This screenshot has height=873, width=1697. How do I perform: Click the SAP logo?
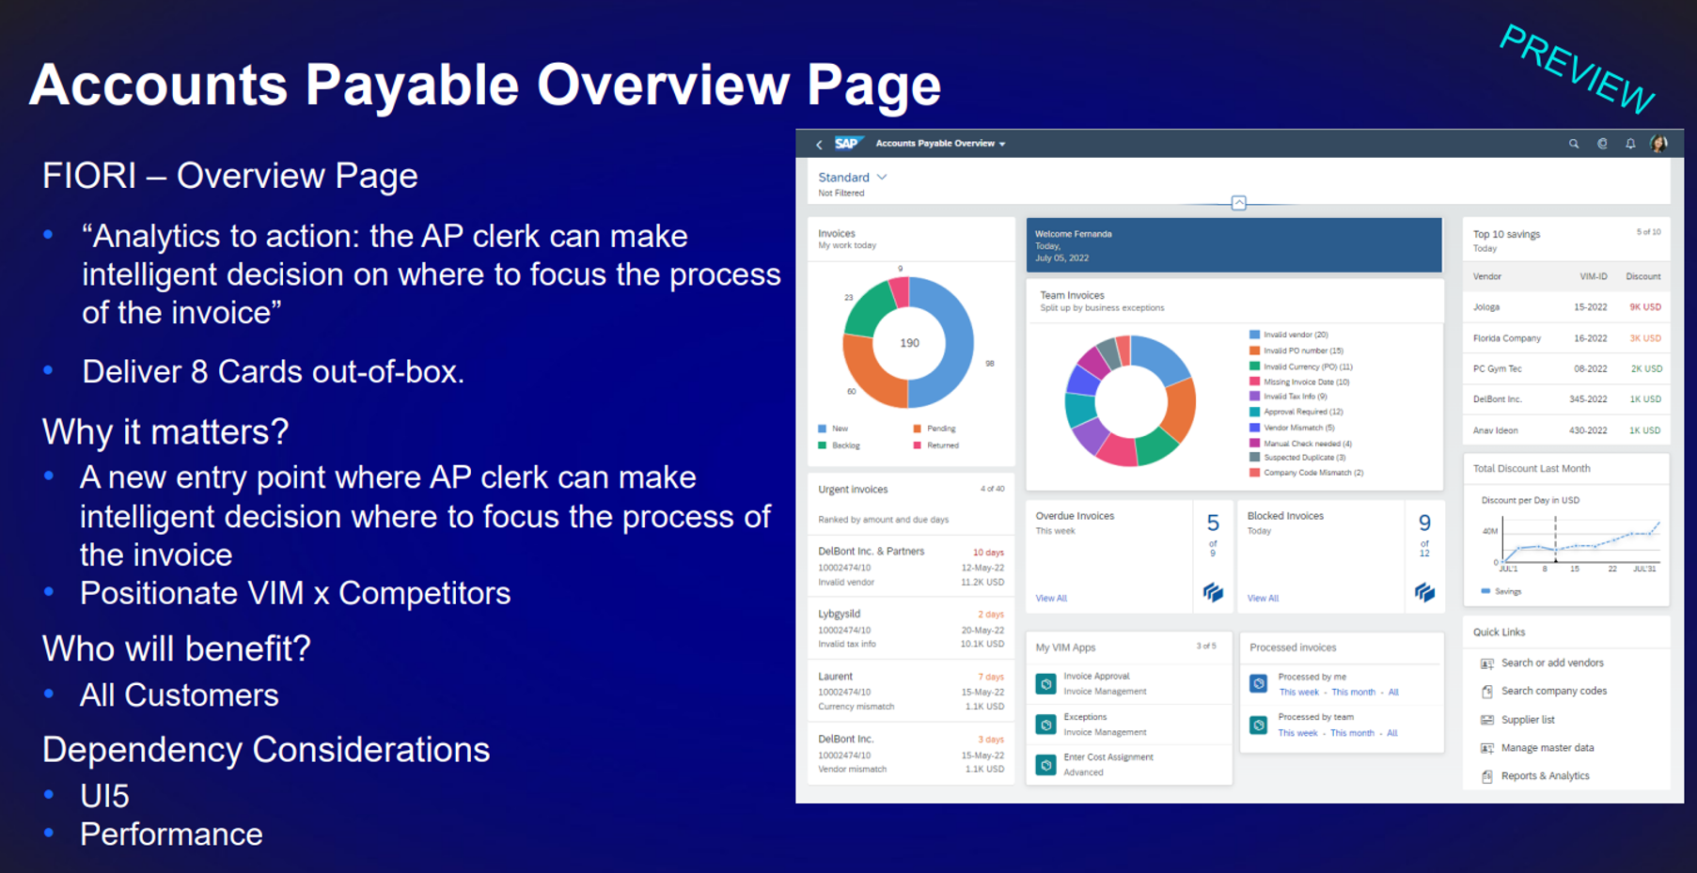(847, 144)
